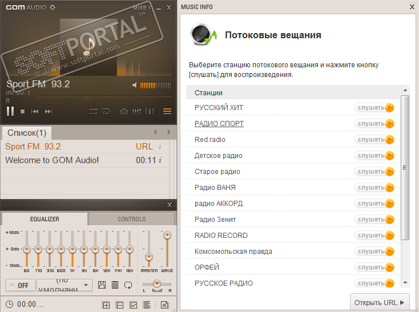Open the equalizer panel icon
The width and height of the screenshot is (419, 312).
pos(136,111)
